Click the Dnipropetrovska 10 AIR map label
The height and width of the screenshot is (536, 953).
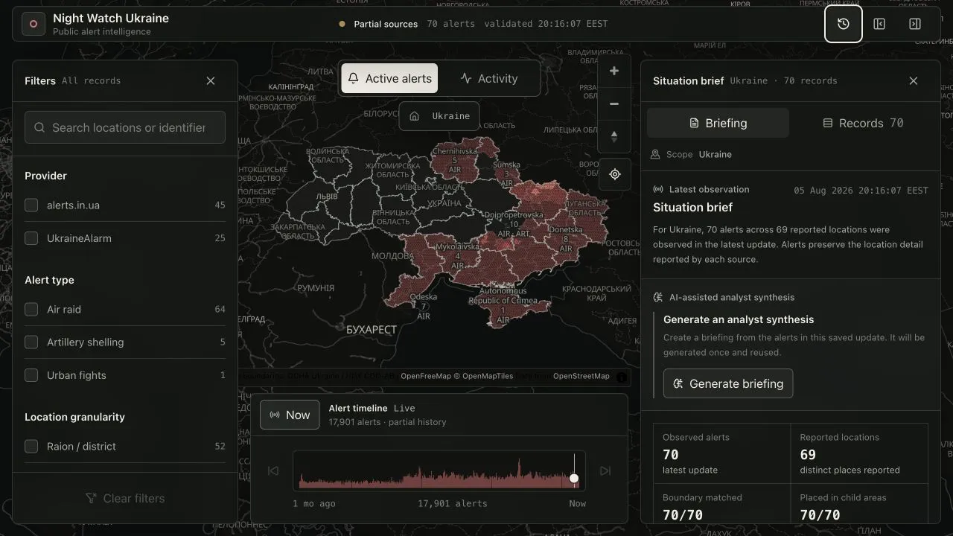[514, 223]
